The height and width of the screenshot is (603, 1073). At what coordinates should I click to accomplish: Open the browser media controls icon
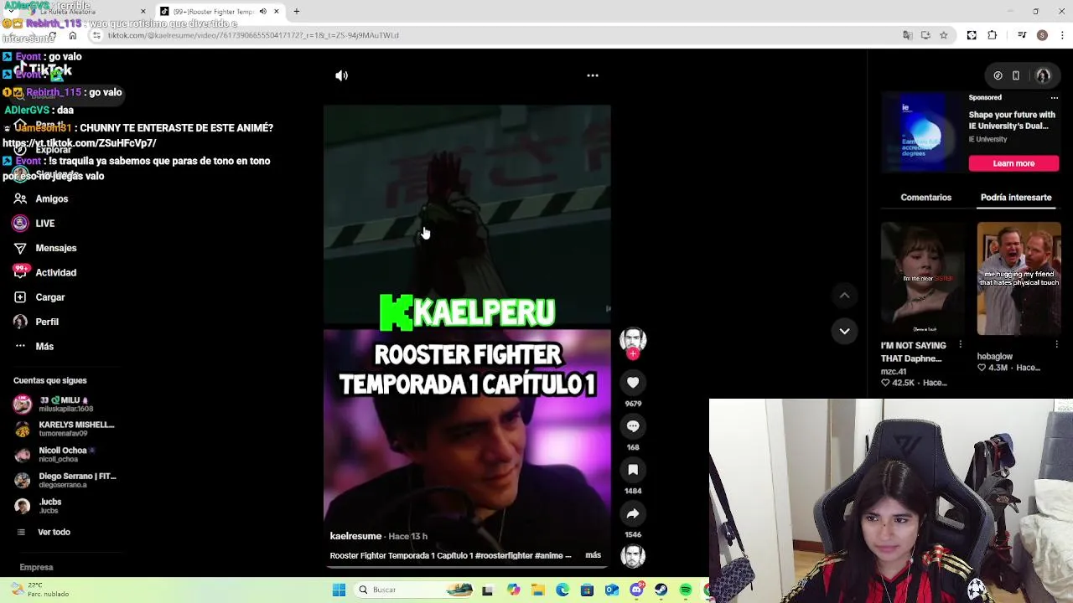coord(1022,35)
